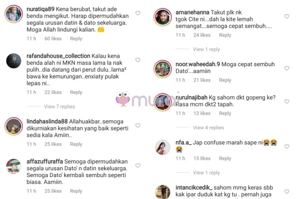Heart the affazuffuraffa comment

[x=138, y=166]
